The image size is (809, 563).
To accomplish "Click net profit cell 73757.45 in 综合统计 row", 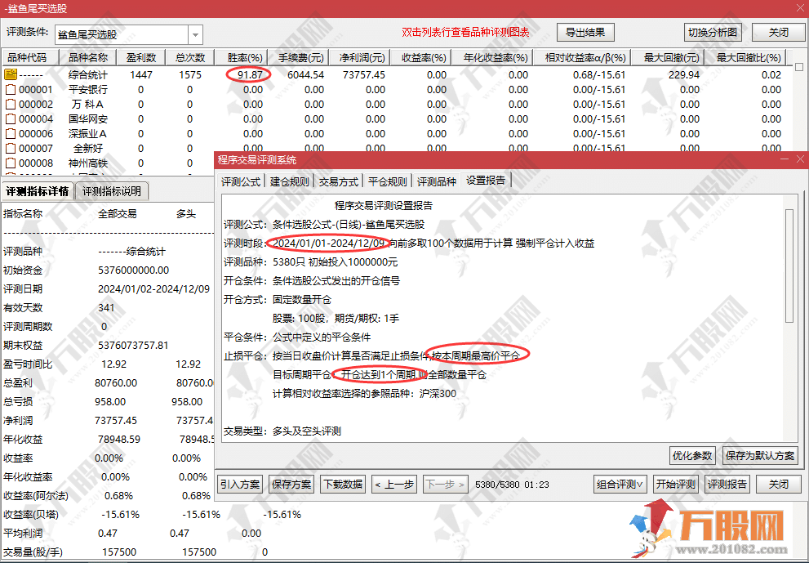I will tap(364, 75).
